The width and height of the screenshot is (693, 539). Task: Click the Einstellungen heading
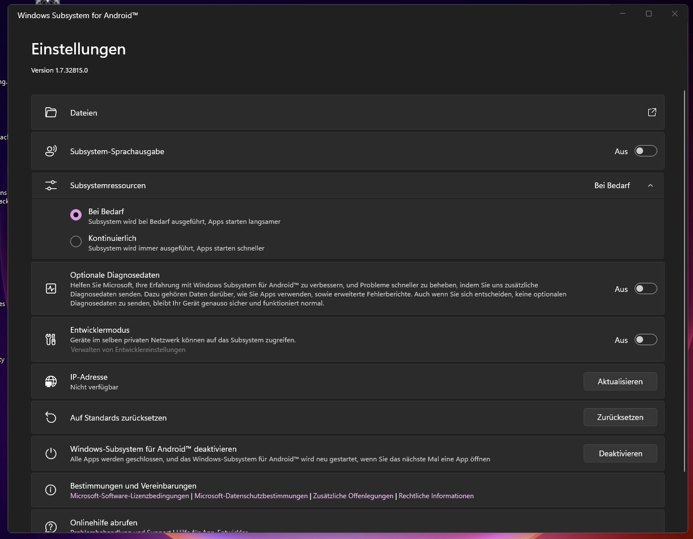[x=78, y=49]
